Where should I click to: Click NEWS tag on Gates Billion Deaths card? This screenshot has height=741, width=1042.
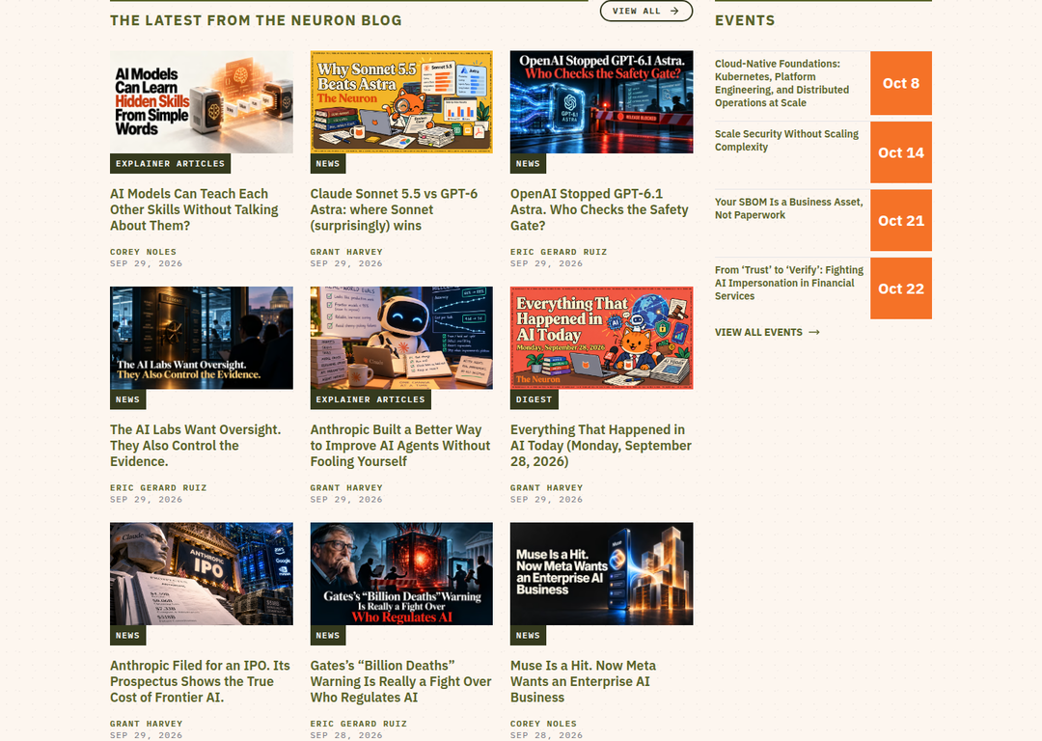(328, 635)
